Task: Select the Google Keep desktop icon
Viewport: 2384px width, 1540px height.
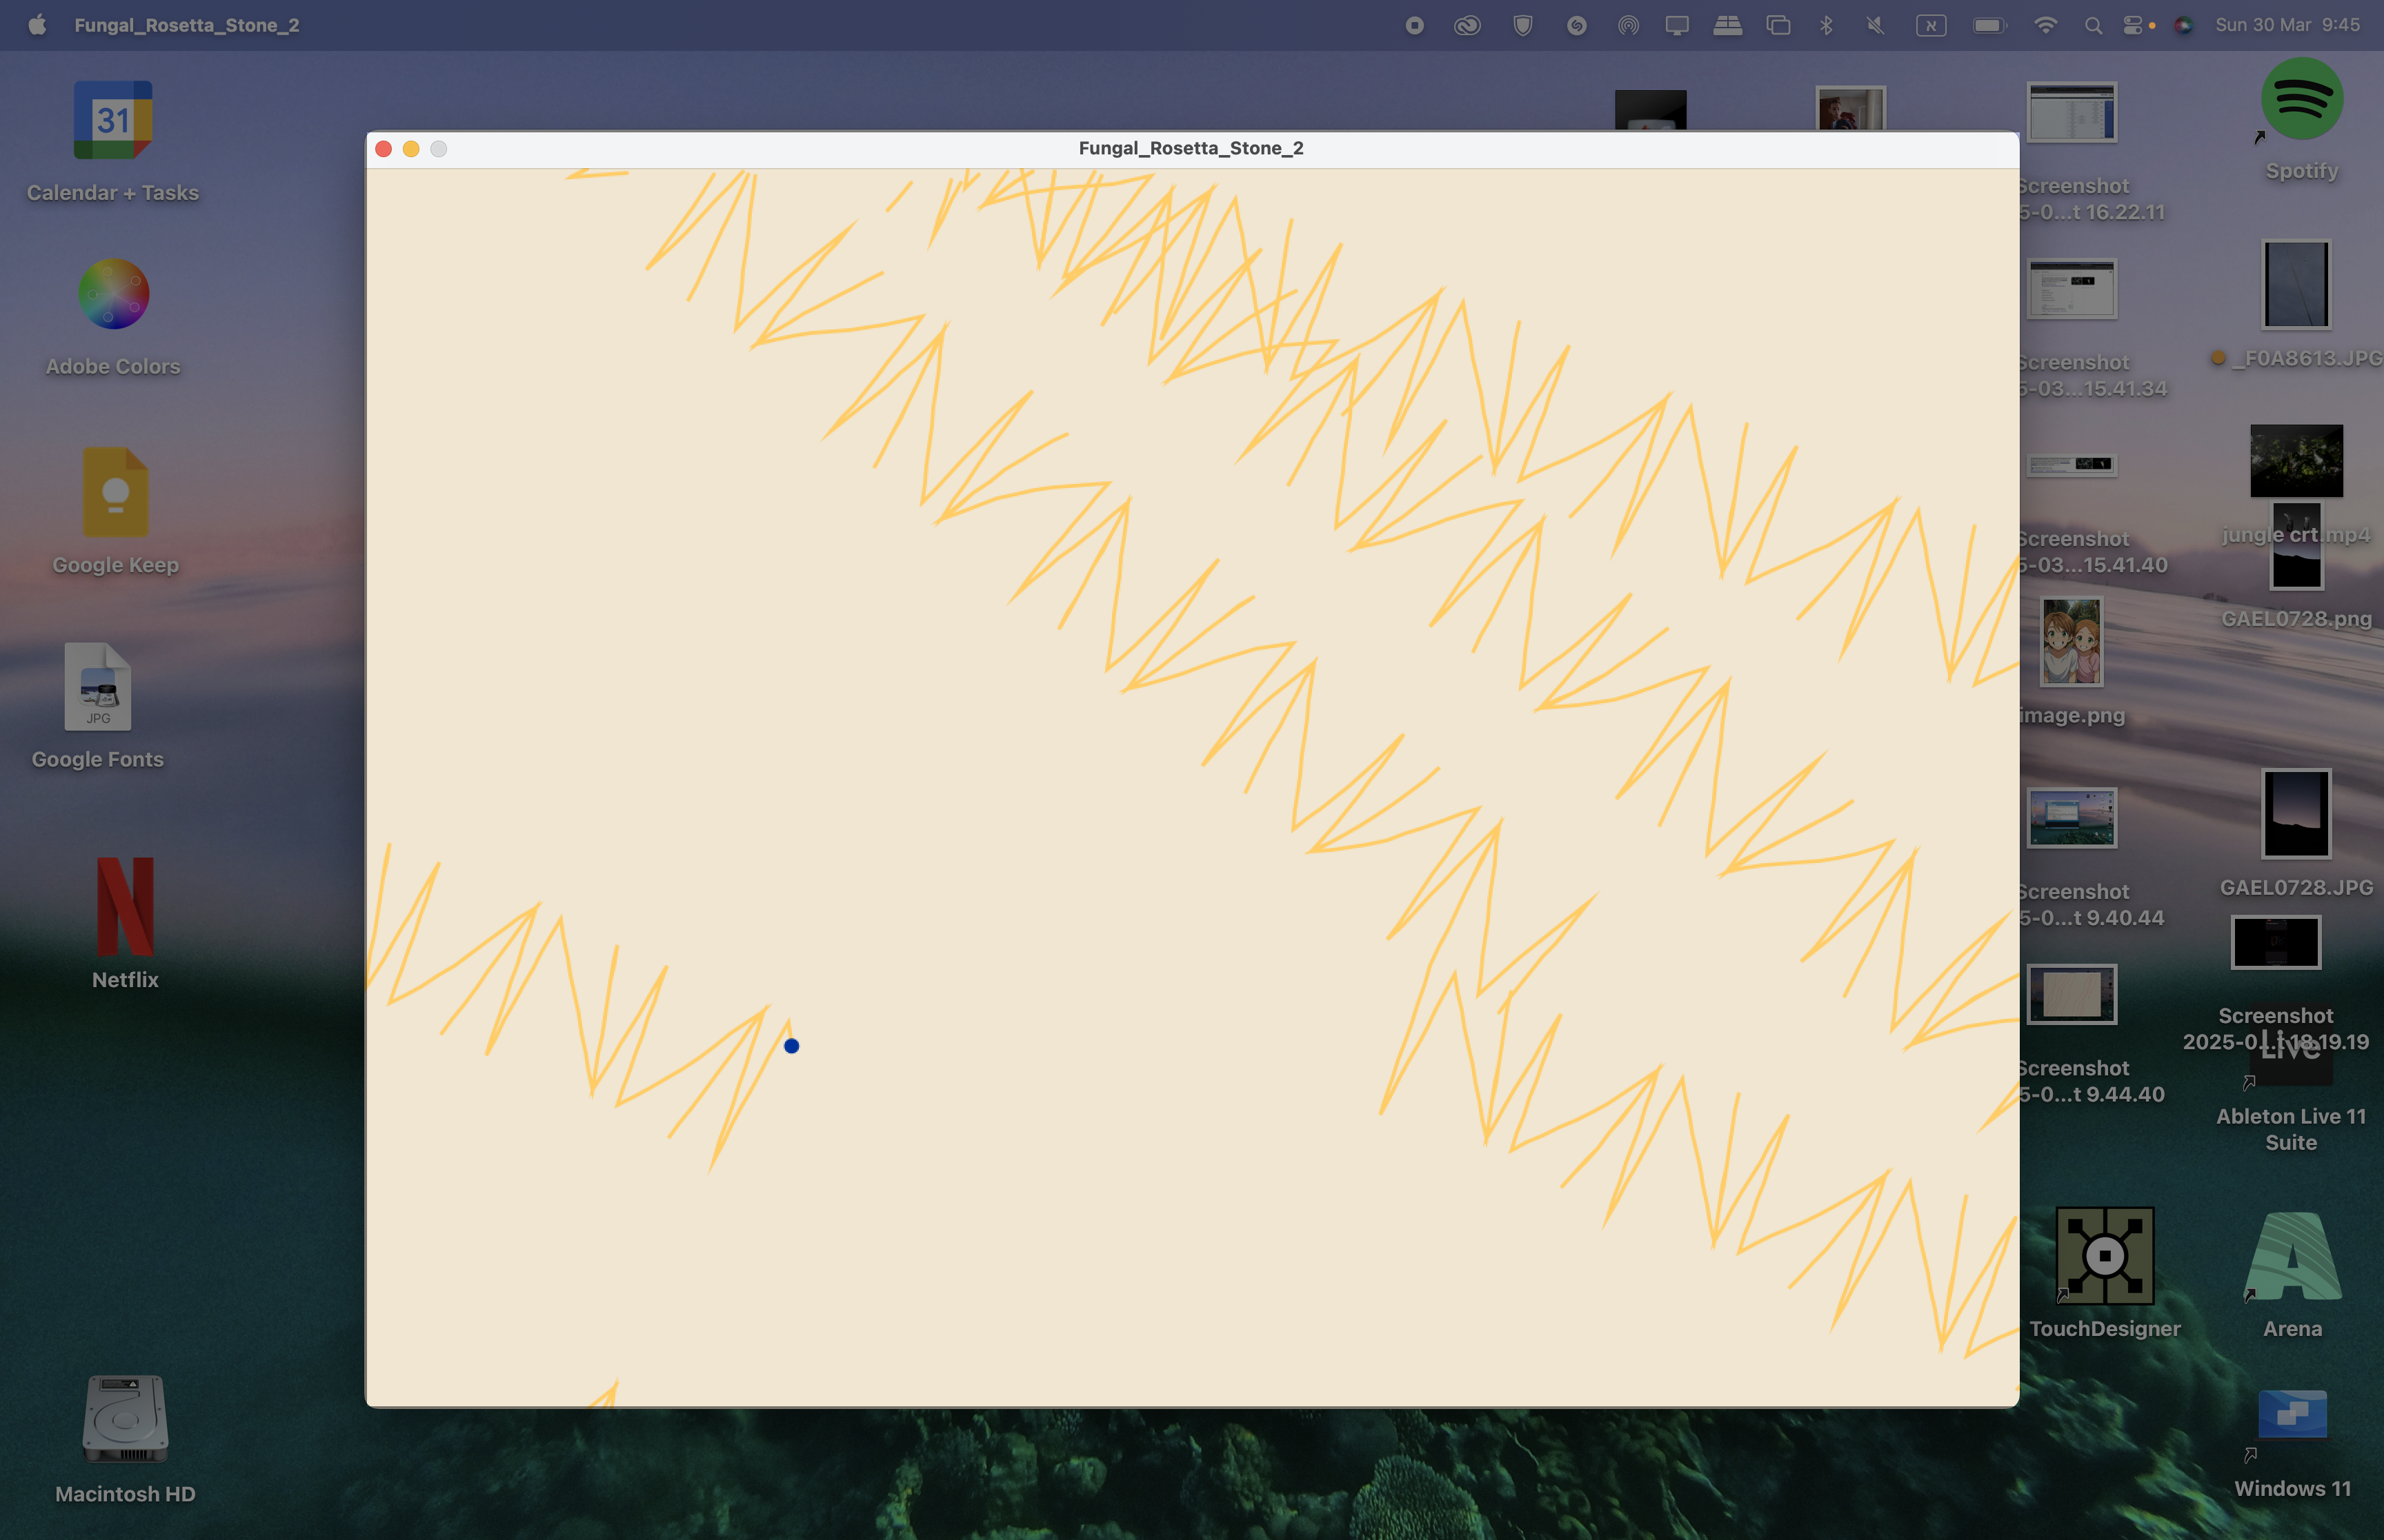Action: click(116, 492)
